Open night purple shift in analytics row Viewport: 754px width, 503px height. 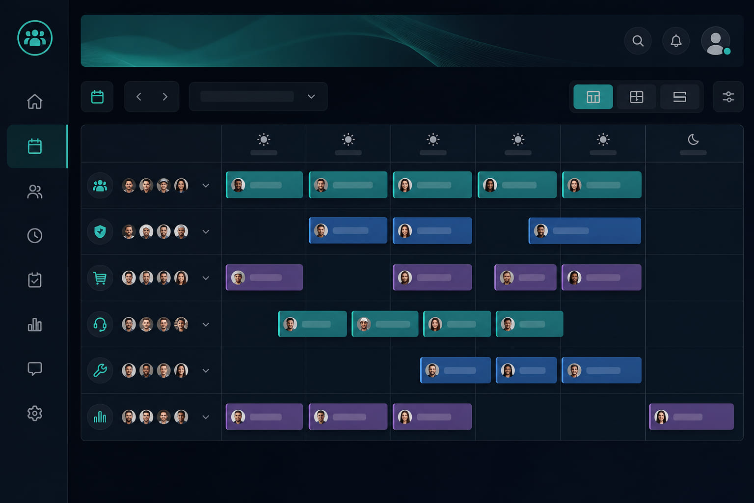tap(691, 417)
